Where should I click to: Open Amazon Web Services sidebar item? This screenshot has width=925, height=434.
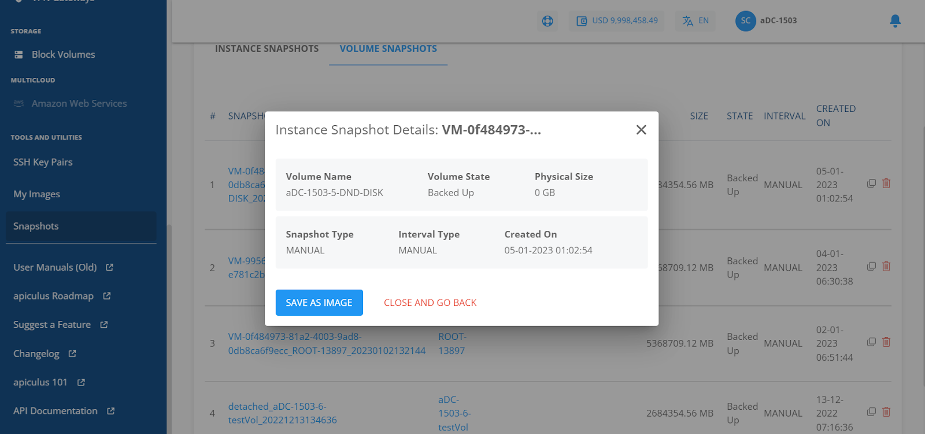click(79, 103)
